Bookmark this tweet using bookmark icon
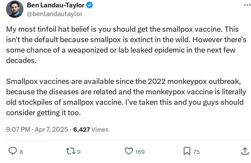The image size is (251, 163). [187, 151]
